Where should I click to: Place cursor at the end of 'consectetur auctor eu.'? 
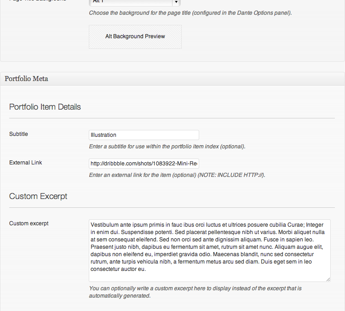pos(146,269)
